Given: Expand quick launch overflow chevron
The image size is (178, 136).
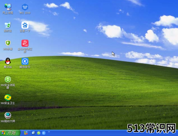Looking at the screenshot, I should [49, 132].
